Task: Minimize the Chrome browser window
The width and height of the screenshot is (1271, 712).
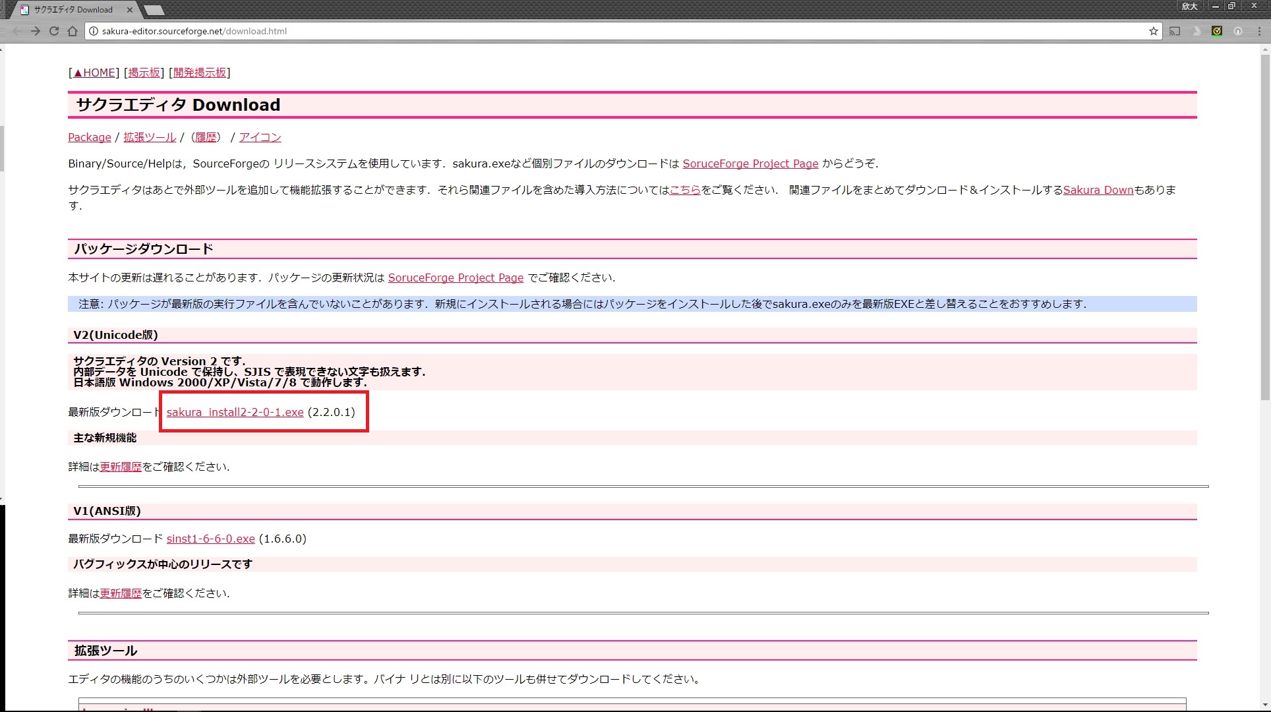Action: (x=1215, y=6)
